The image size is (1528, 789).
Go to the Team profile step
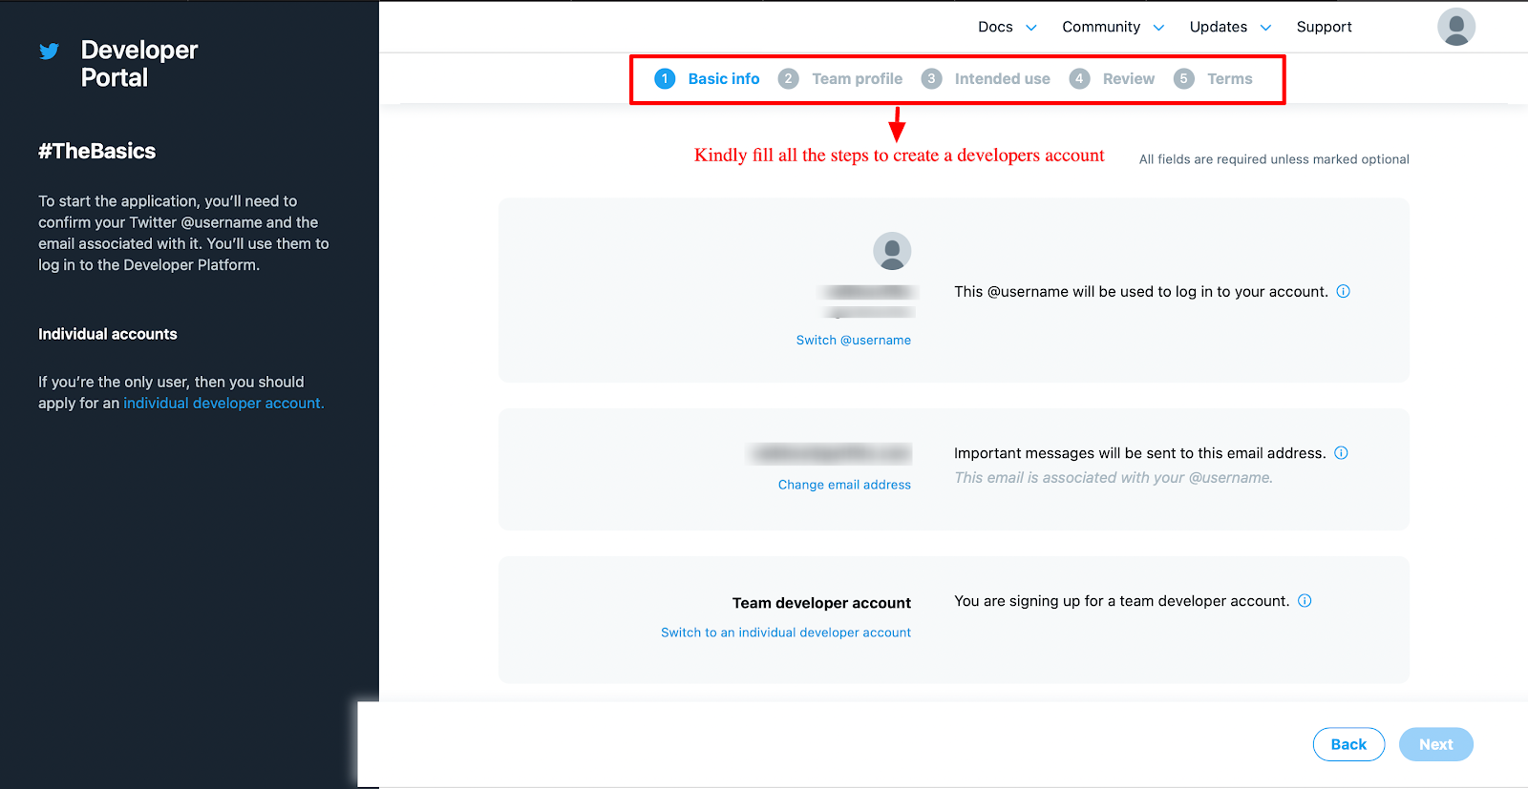pos(840,78)
